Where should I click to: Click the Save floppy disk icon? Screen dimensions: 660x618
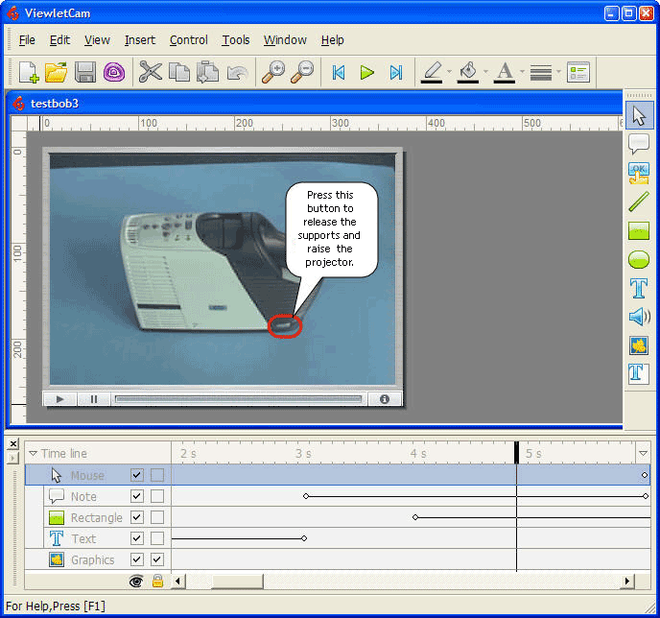85,72
